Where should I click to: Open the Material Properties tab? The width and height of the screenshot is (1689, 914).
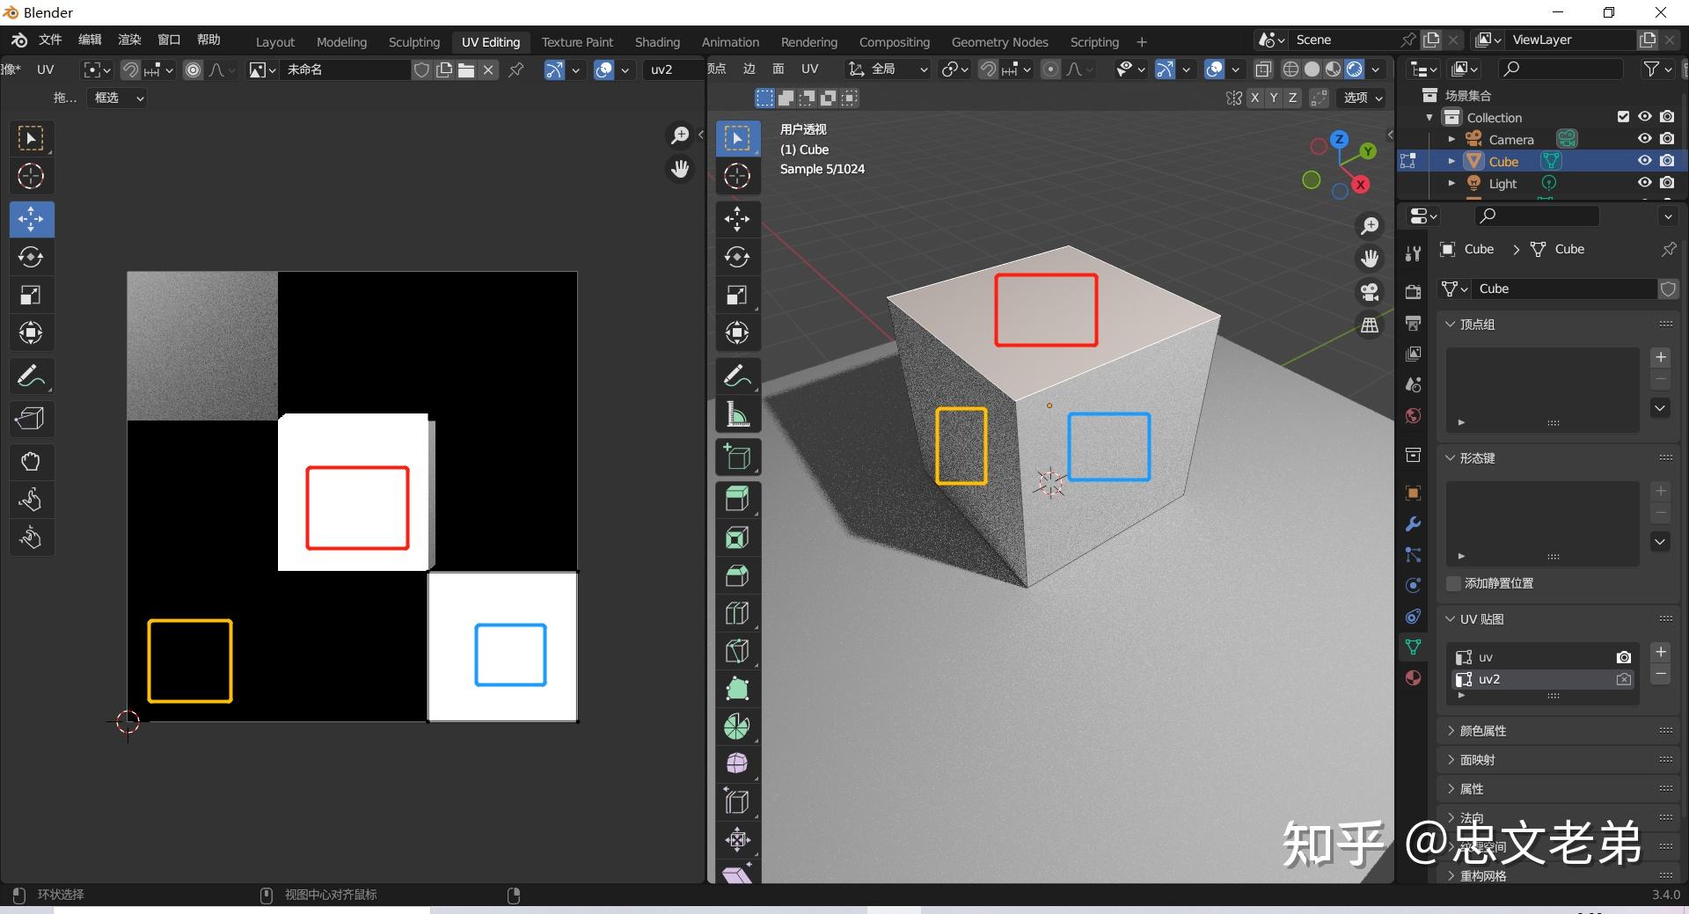click(x=1412, y=677)
